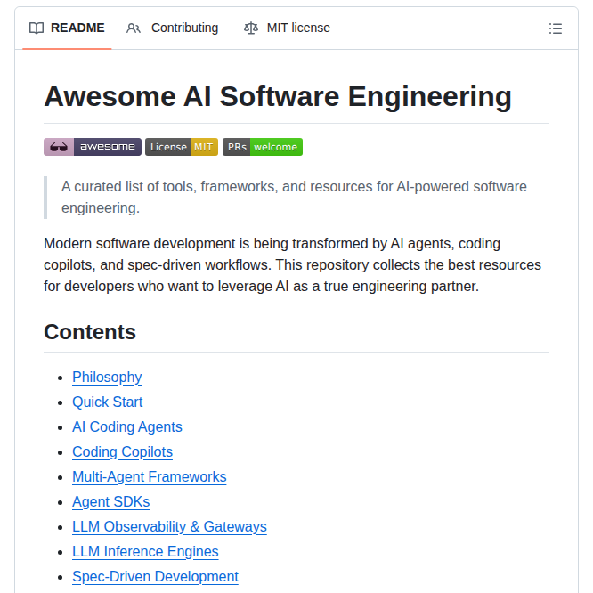Open the Philosophy link

coord(107,377)
